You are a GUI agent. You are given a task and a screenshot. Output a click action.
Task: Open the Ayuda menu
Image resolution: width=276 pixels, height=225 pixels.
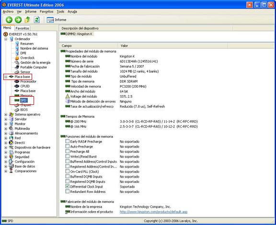72,11
